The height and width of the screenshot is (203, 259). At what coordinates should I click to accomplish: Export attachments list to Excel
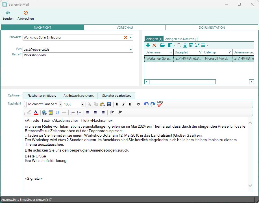point(185,45)
